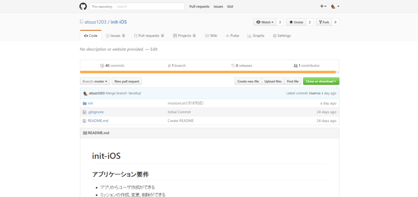This screenshot has height=197, width=418.
Task: Open Issues in top navigation
Action: point(218,7)
